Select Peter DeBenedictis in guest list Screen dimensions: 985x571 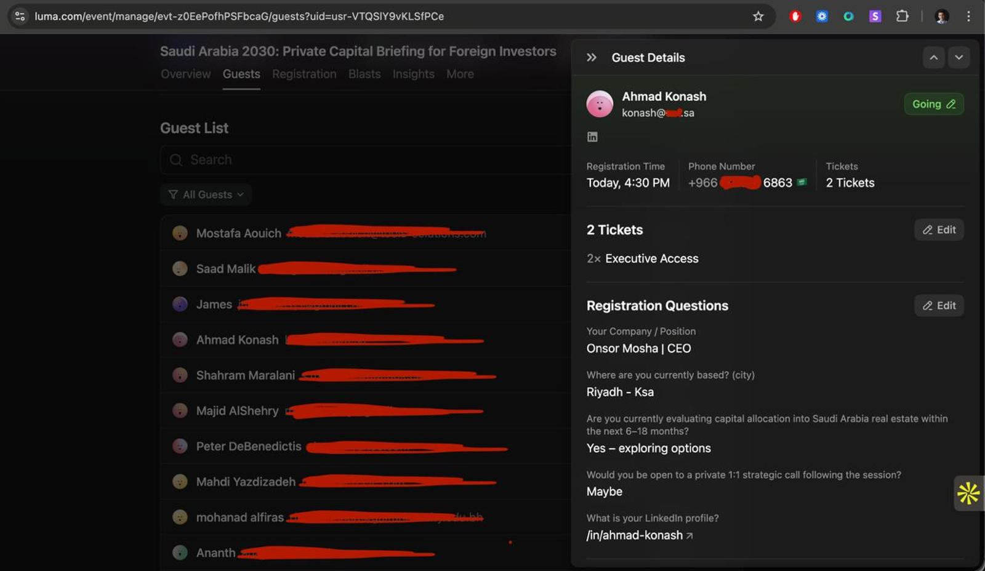pos(366,446)
